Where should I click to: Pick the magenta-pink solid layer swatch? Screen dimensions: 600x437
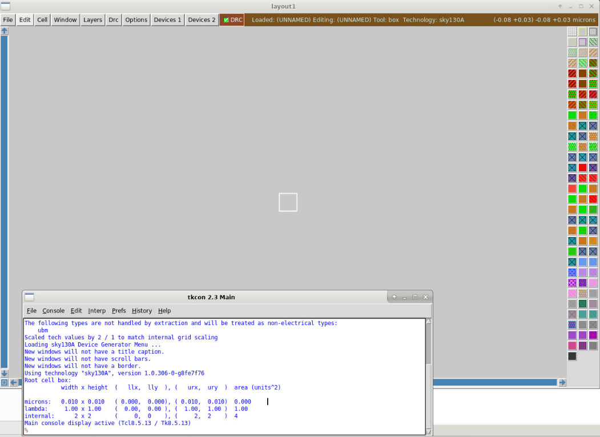click(x=572, y=346)
